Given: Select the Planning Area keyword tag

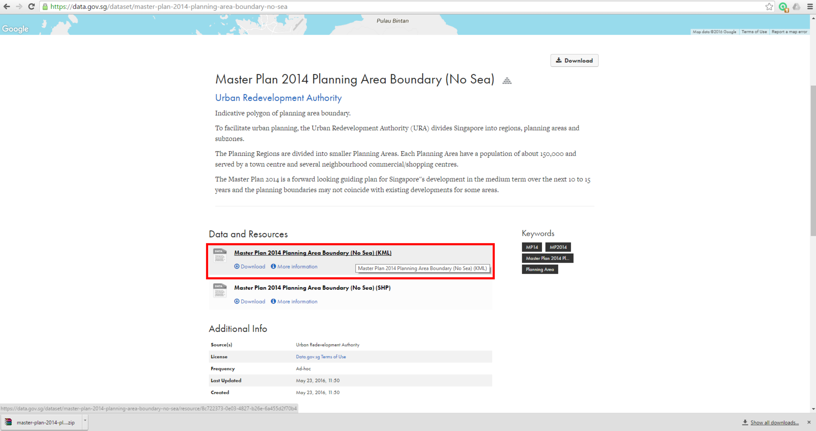Looking at the screenshot, I should (539, 269).
